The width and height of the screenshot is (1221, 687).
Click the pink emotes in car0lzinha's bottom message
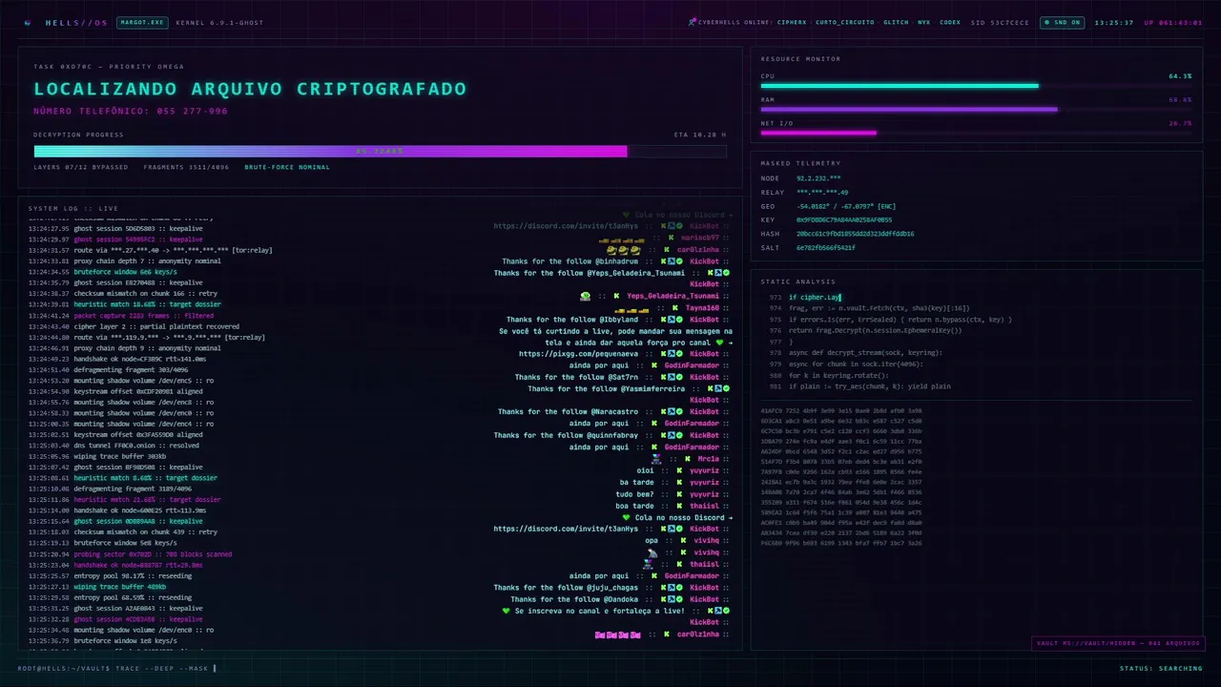click(617, 635)
